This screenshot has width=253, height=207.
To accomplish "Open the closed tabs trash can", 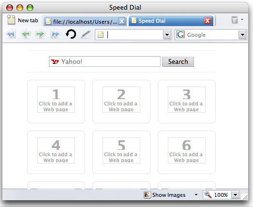I will click(x=235, y=20).
